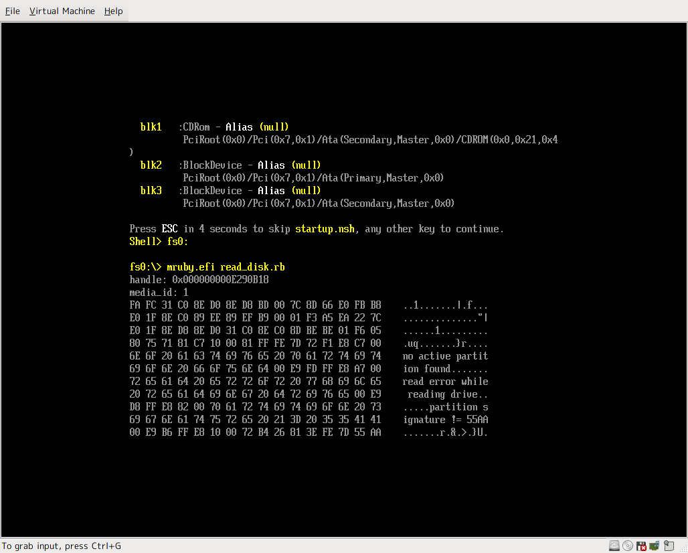Viewport: 688px width, 553px height.
Task: Click the 'Shell> fs0:' prompt line
Action: (x=159, y=242)
